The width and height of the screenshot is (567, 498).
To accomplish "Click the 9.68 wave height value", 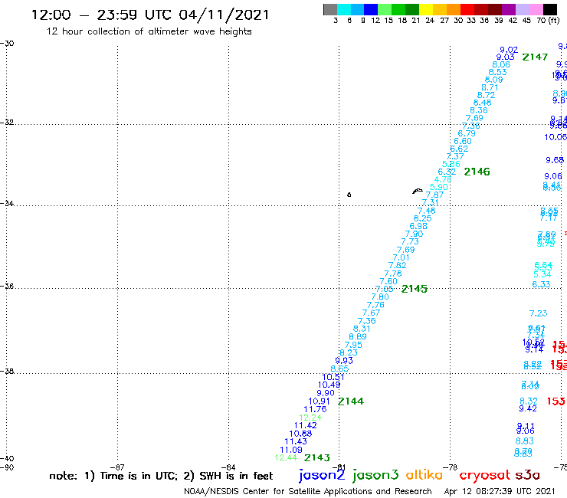I will coord(555,160).
